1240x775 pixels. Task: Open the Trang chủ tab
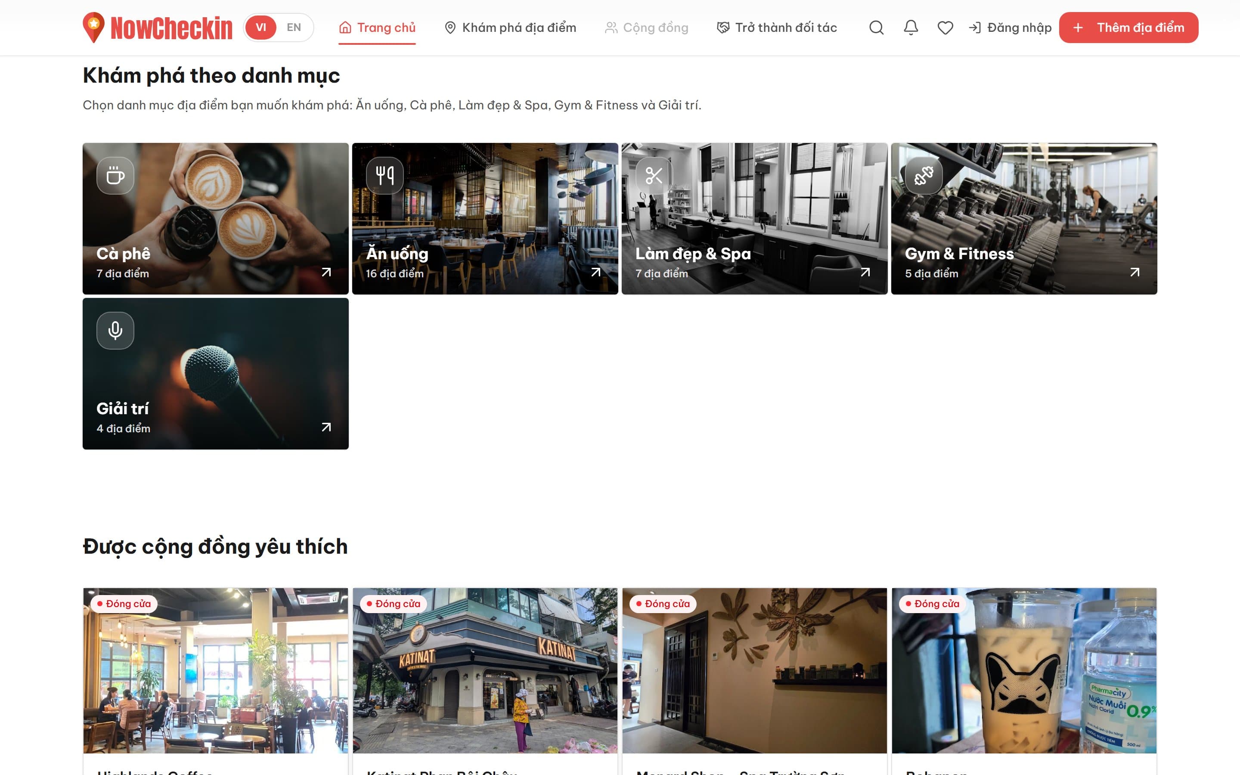tap(377, 28)
